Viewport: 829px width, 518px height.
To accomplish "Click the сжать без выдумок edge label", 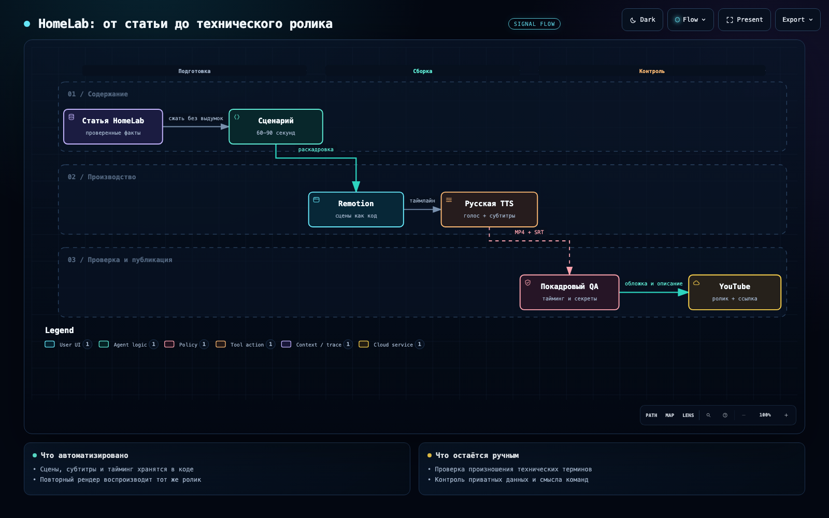I will click(196, 119).
